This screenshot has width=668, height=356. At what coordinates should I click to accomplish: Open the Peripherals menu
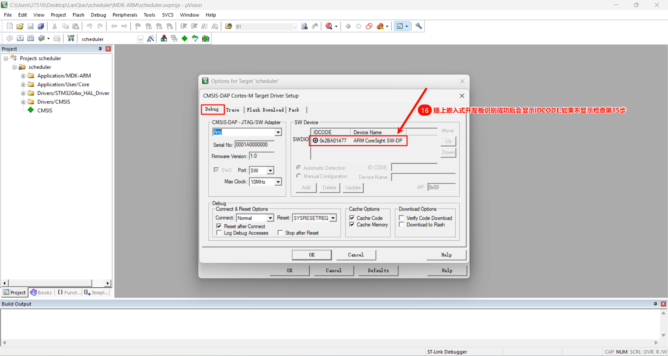(125, 15)
